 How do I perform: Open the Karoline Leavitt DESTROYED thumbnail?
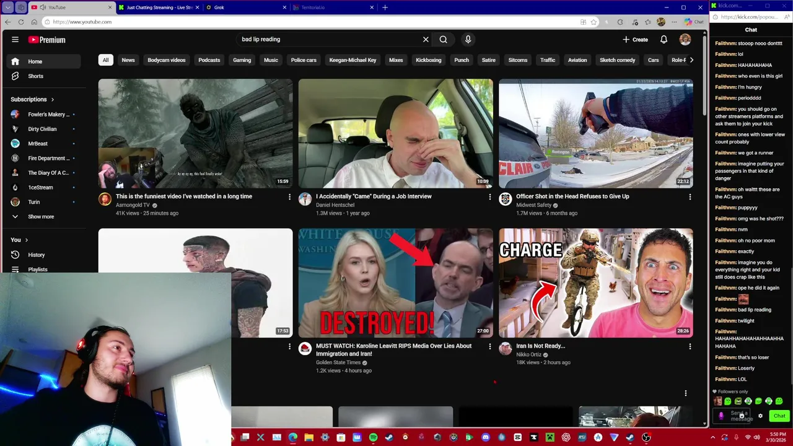(396, 283)
